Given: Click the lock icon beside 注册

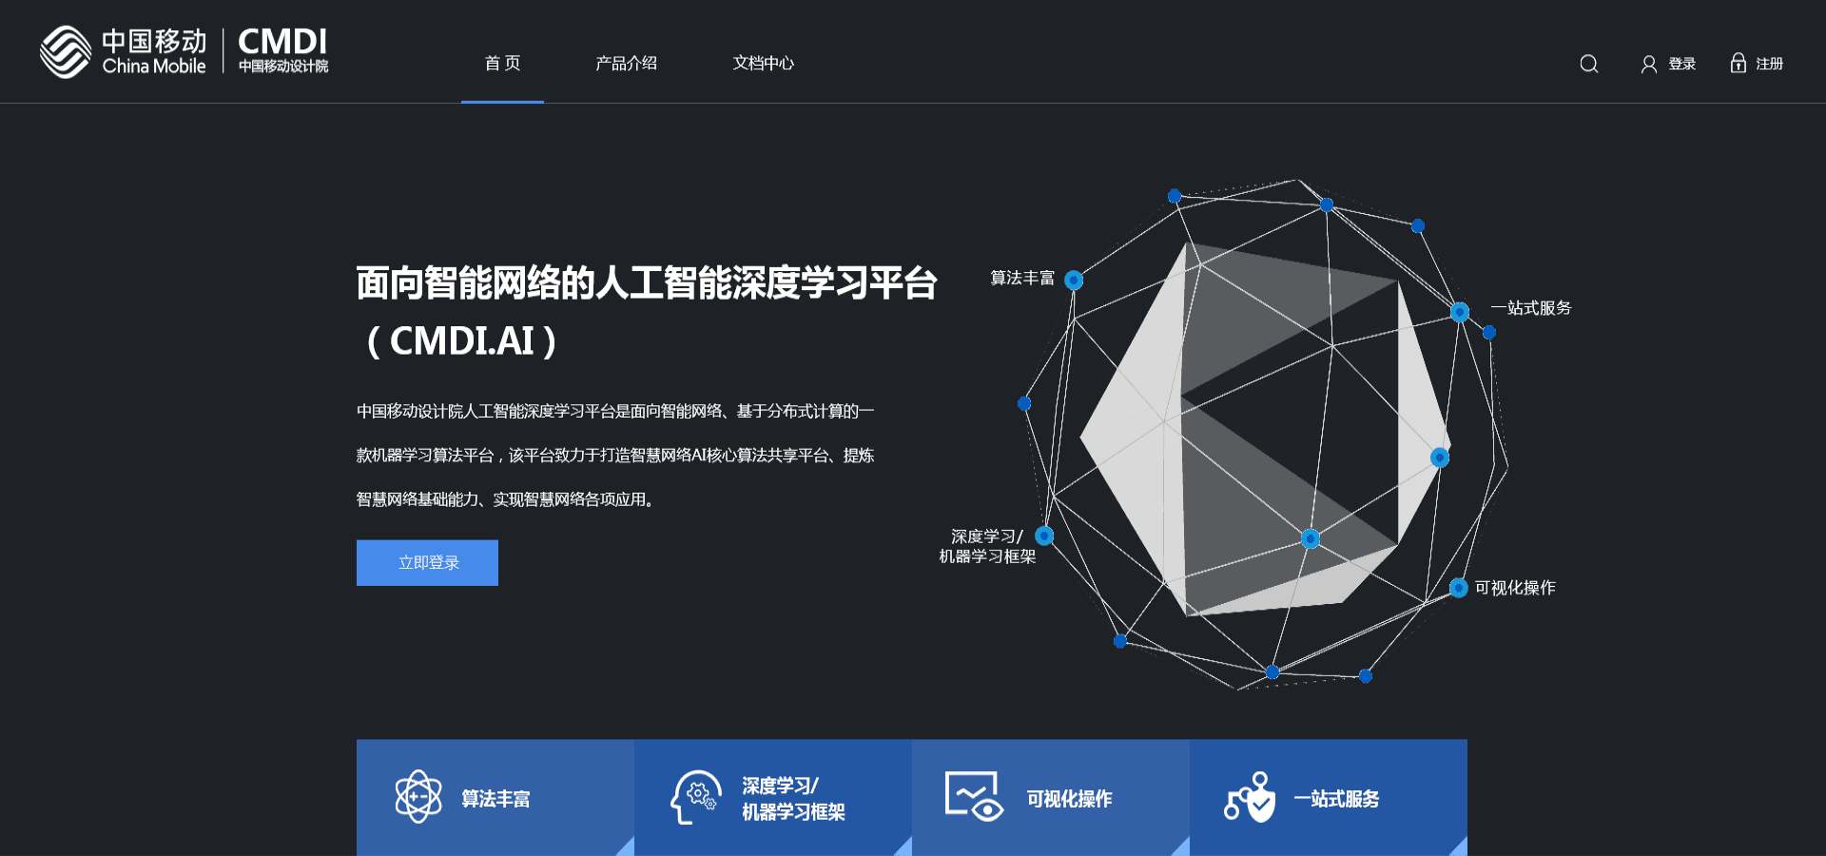Looking at the screenshot, I should coord(1739,63).
